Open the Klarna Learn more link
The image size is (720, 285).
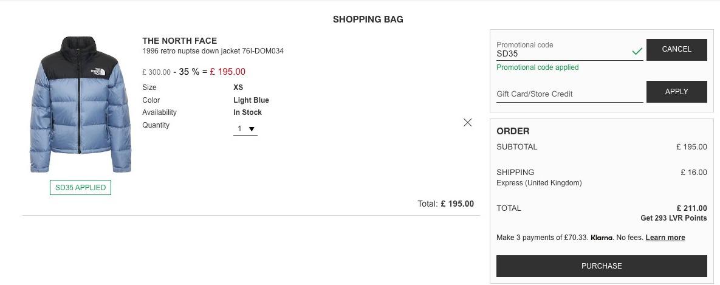click(x=665, y=238)
